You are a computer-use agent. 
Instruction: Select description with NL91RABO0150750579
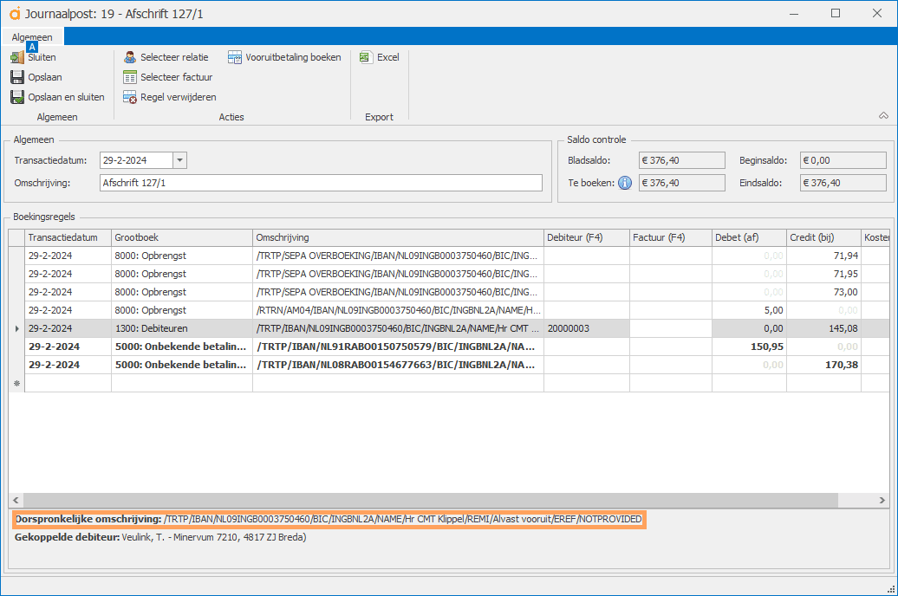pyautogui.click(x=398, y=347)
